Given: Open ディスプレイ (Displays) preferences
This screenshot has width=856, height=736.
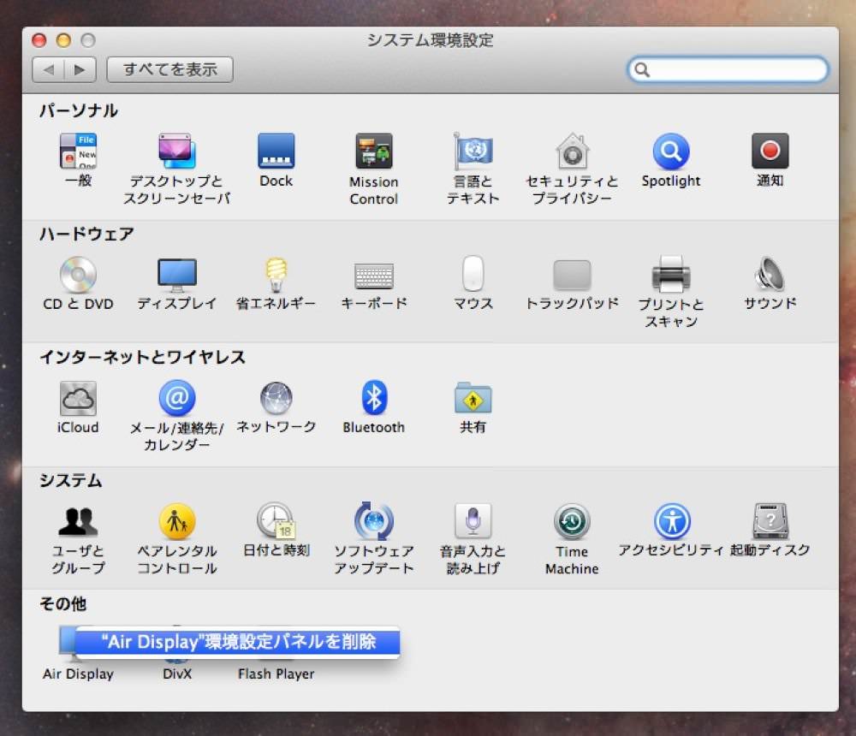Looking at the screenshot, I should tap(177, 275).
